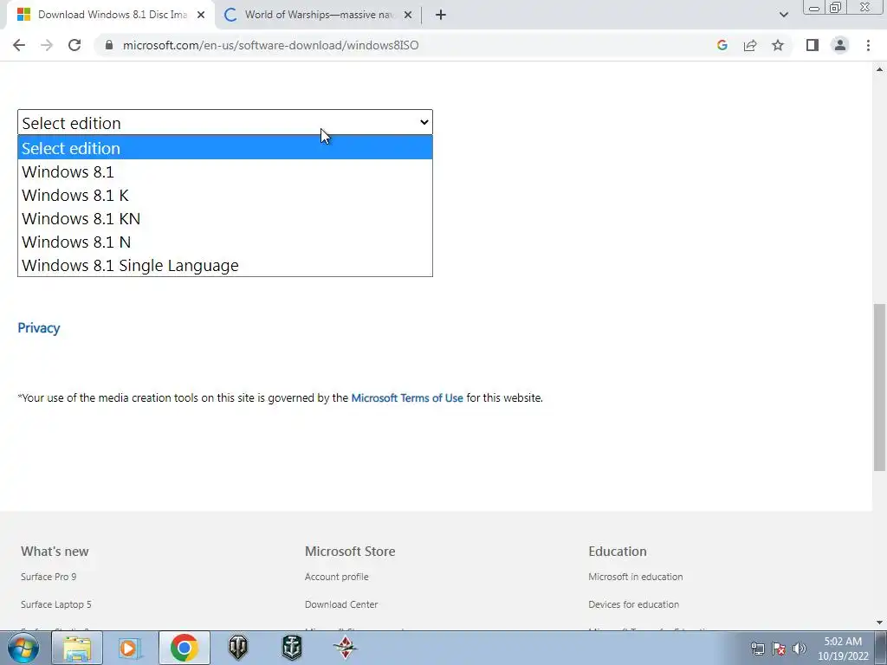887x665 pixels.
Task: Launch World of Tanks from taskbar
Action: pyautogui.click(x=238, y=648)
